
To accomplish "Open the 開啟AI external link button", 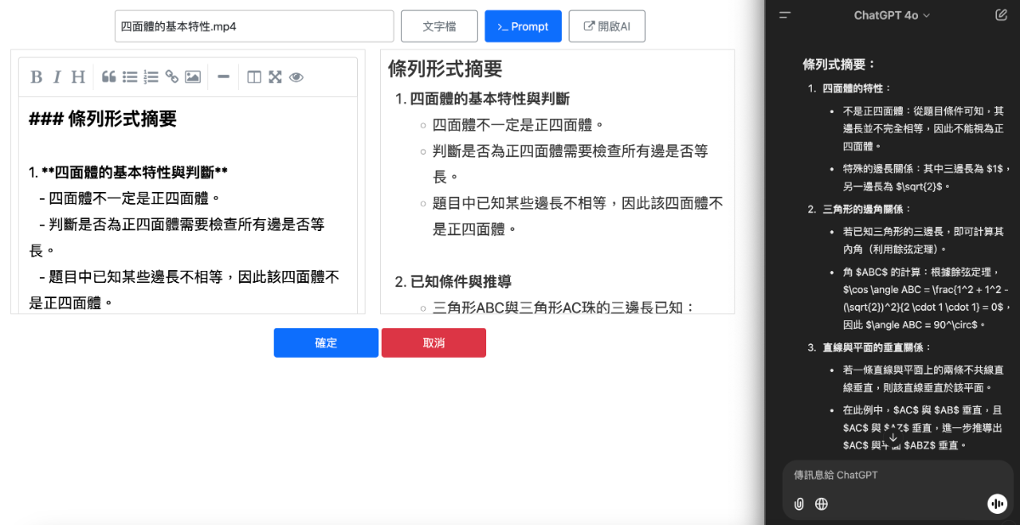I will [x=606, y=26].
